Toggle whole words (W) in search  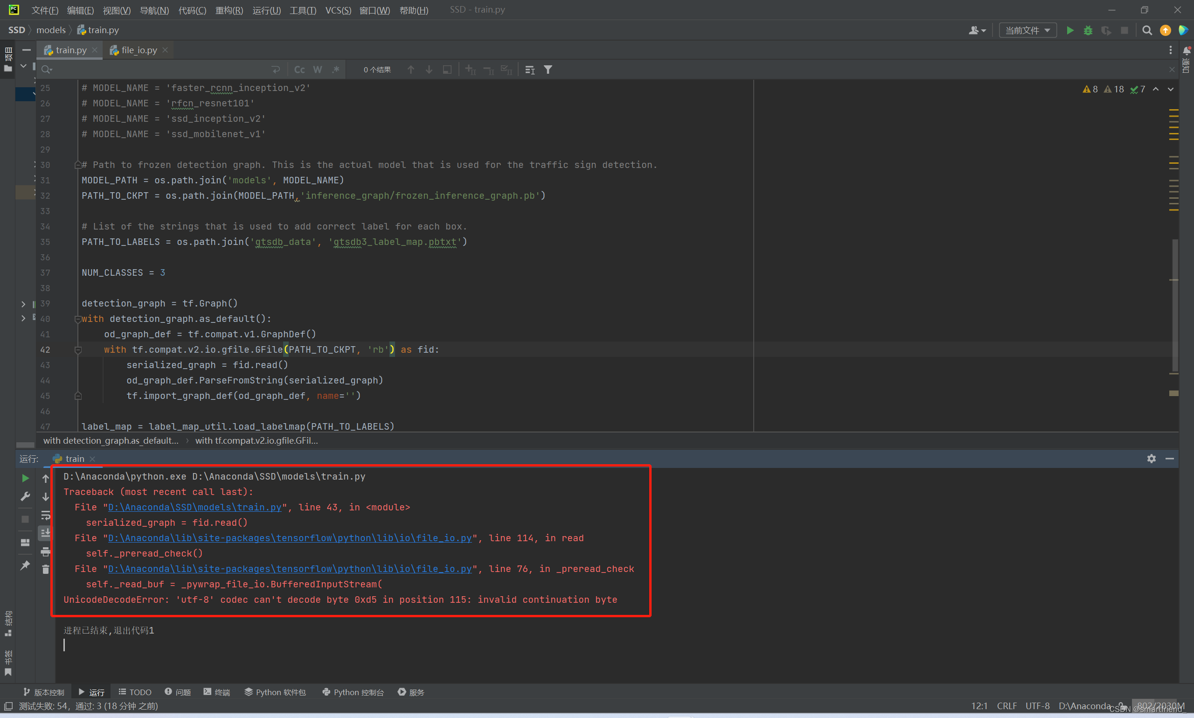318,70
